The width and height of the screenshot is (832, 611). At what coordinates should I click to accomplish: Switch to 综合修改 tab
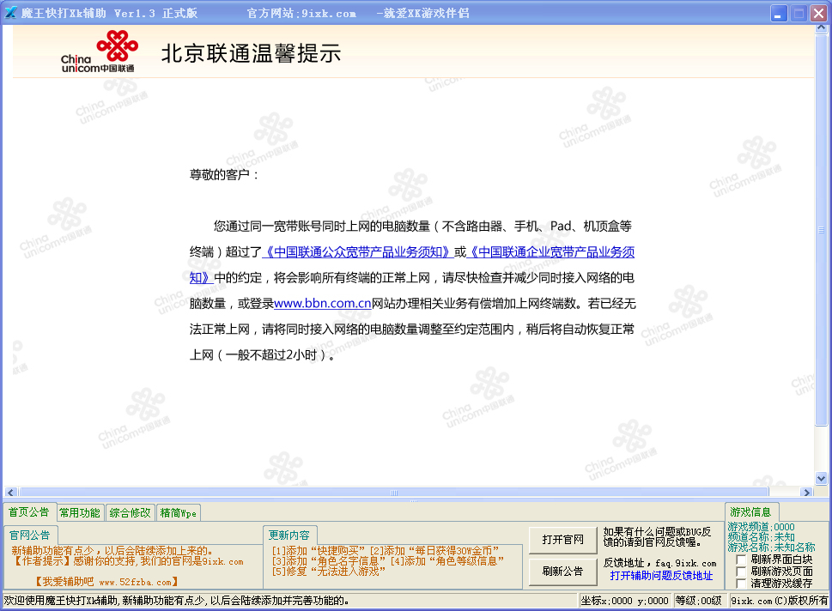(x=130, y=513)
